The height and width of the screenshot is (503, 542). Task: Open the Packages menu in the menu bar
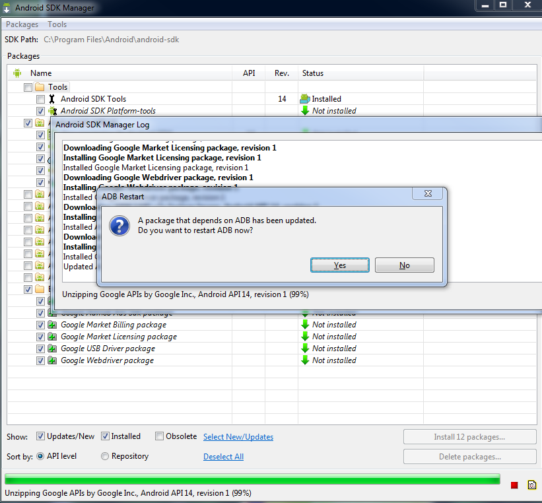22,24
